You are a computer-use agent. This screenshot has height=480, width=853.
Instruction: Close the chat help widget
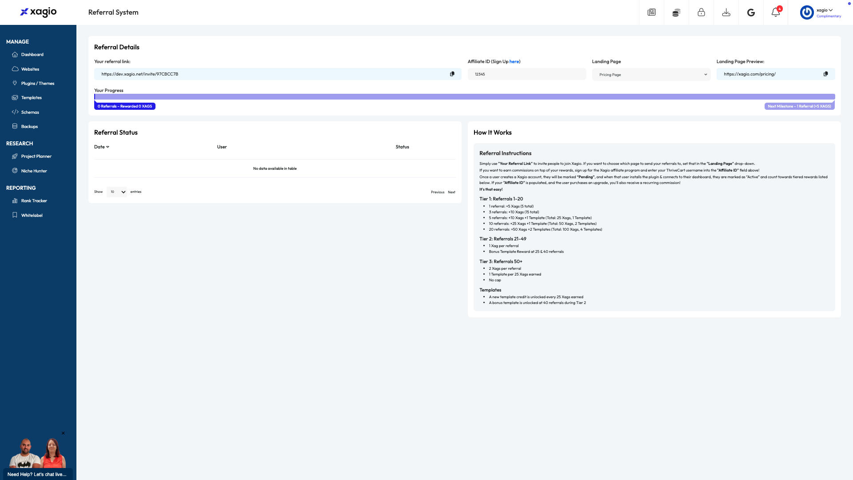pos(63,433)
